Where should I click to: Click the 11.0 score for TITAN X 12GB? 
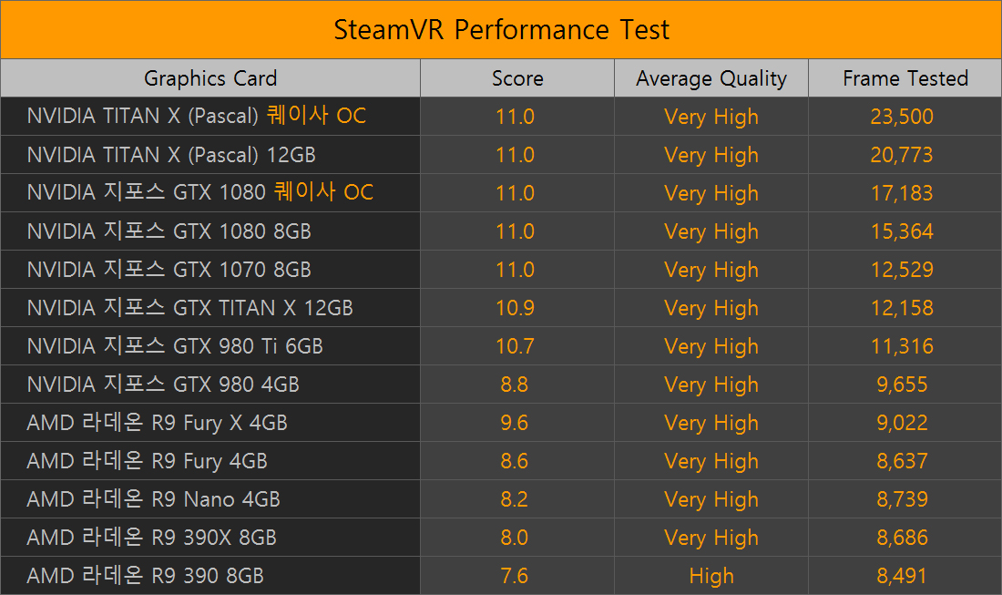(515, 155)
